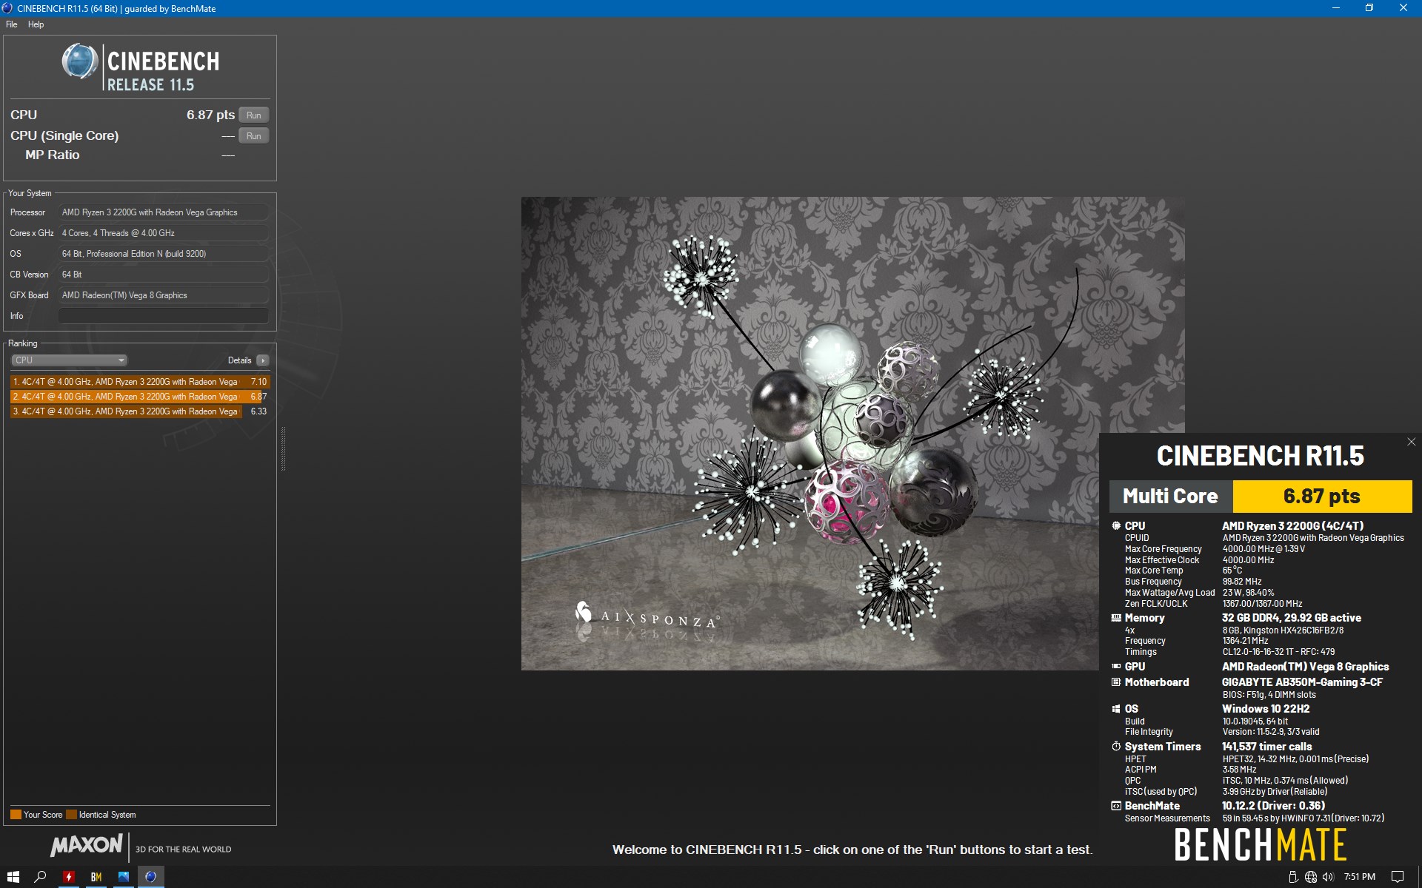The image size is (1422, 888).
Task: Click the 32 GB DDR4 memory text
Action: 1292,618
